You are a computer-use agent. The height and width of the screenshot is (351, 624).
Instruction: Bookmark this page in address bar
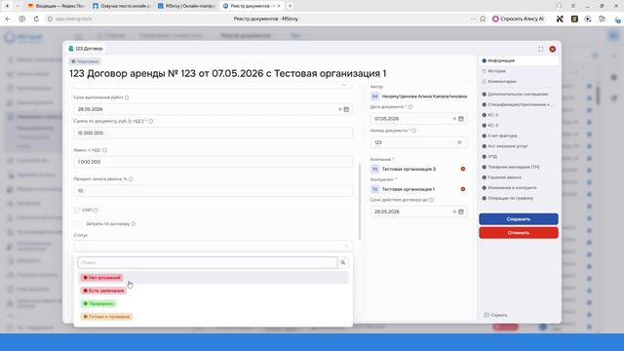click(x=483, y=19)
